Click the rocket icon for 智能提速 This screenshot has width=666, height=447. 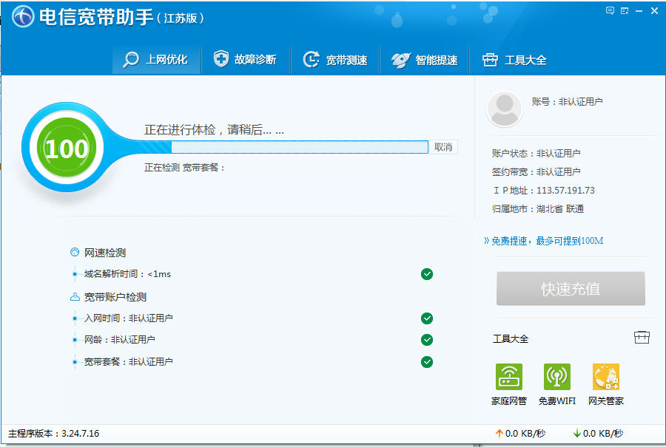[x=400, y=60]
